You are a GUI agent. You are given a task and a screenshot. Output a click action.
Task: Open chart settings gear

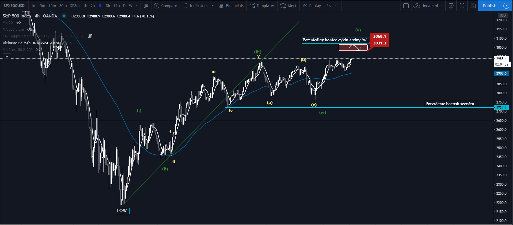[x=451, y=6]
